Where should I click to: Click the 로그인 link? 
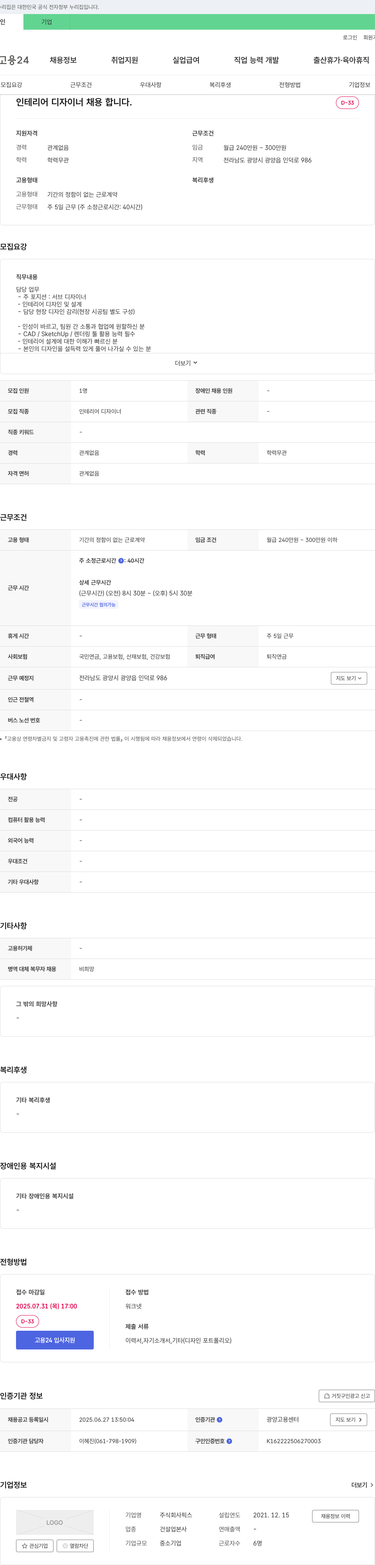pyautogui.click(x=350, y=37)
